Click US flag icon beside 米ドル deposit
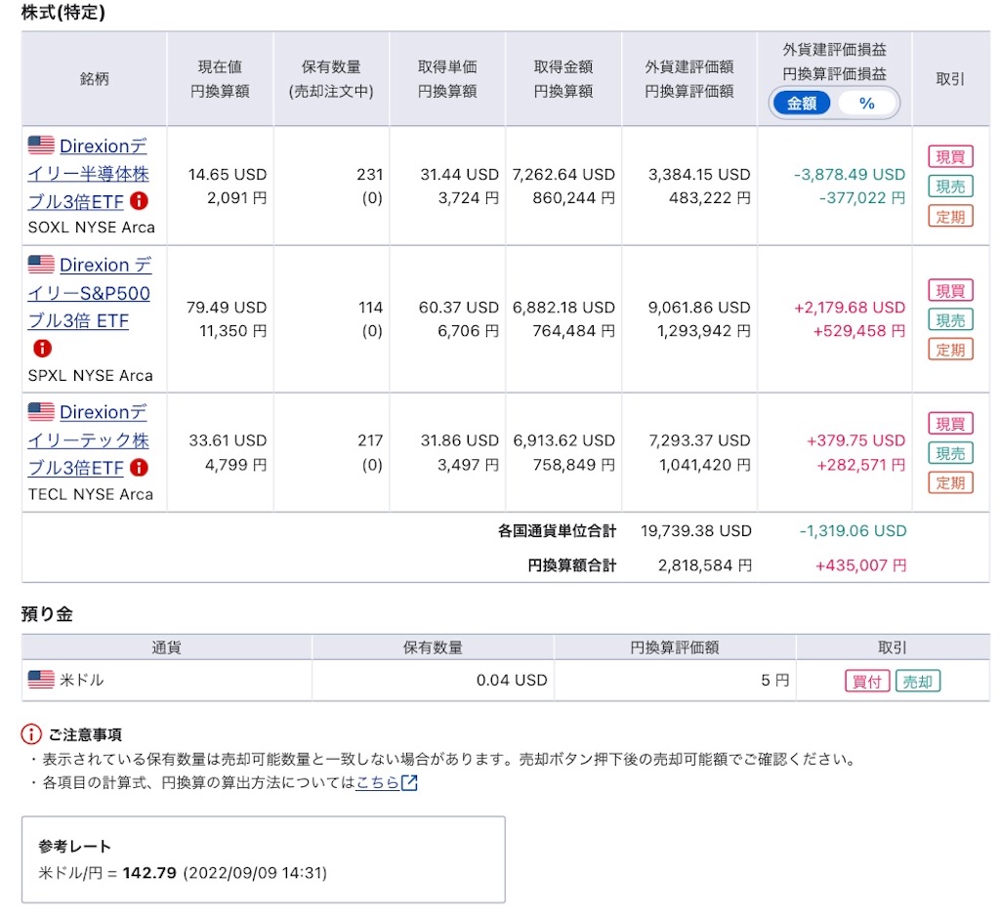 tap(41, 679)
